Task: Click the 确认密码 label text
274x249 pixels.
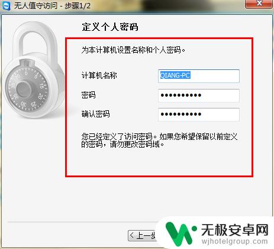Action: [95, 114]
